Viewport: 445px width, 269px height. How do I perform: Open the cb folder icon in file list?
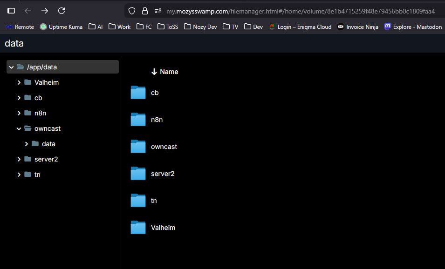[138, 93]
